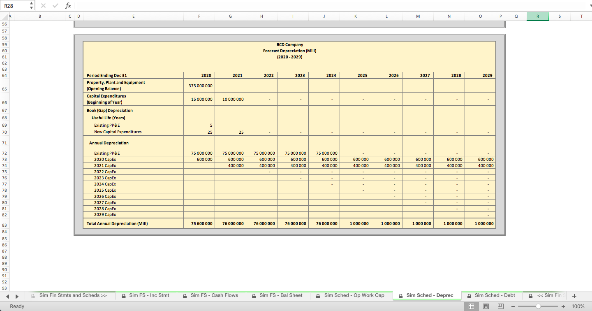Click the zoom slider handle
The image size is (592, 311).
tap(538, 306)
